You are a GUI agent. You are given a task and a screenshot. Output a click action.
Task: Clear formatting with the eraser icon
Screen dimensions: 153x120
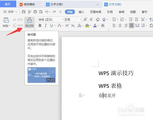coord(98,19)
